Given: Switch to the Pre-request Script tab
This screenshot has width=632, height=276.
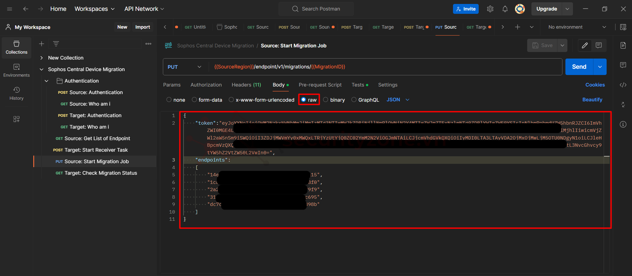Looking at the screenshot, I should pyautogui.click(x=320, y=85).
